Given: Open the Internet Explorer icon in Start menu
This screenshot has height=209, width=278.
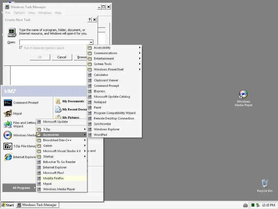Looking at the screenshot, I should 8,157.
